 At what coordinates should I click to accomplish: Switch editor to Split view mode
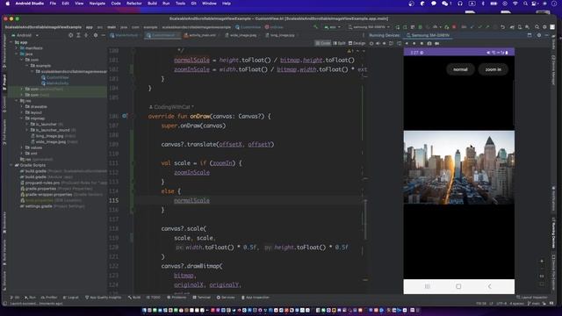339,43
